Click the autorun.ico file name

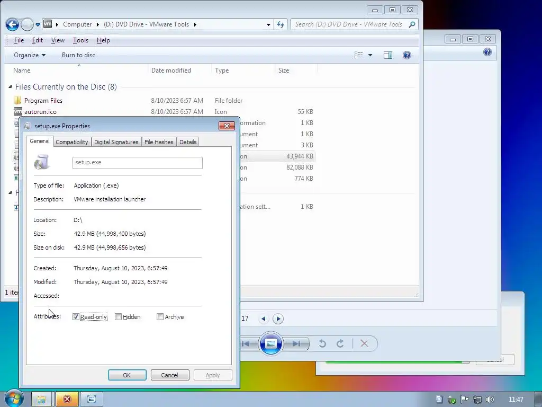[x=40, y=112]
